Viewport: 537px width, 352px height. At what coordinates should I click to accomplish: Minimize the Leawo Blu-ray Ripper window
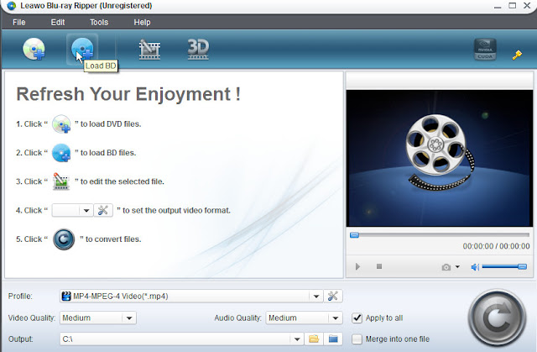point(498,6)
